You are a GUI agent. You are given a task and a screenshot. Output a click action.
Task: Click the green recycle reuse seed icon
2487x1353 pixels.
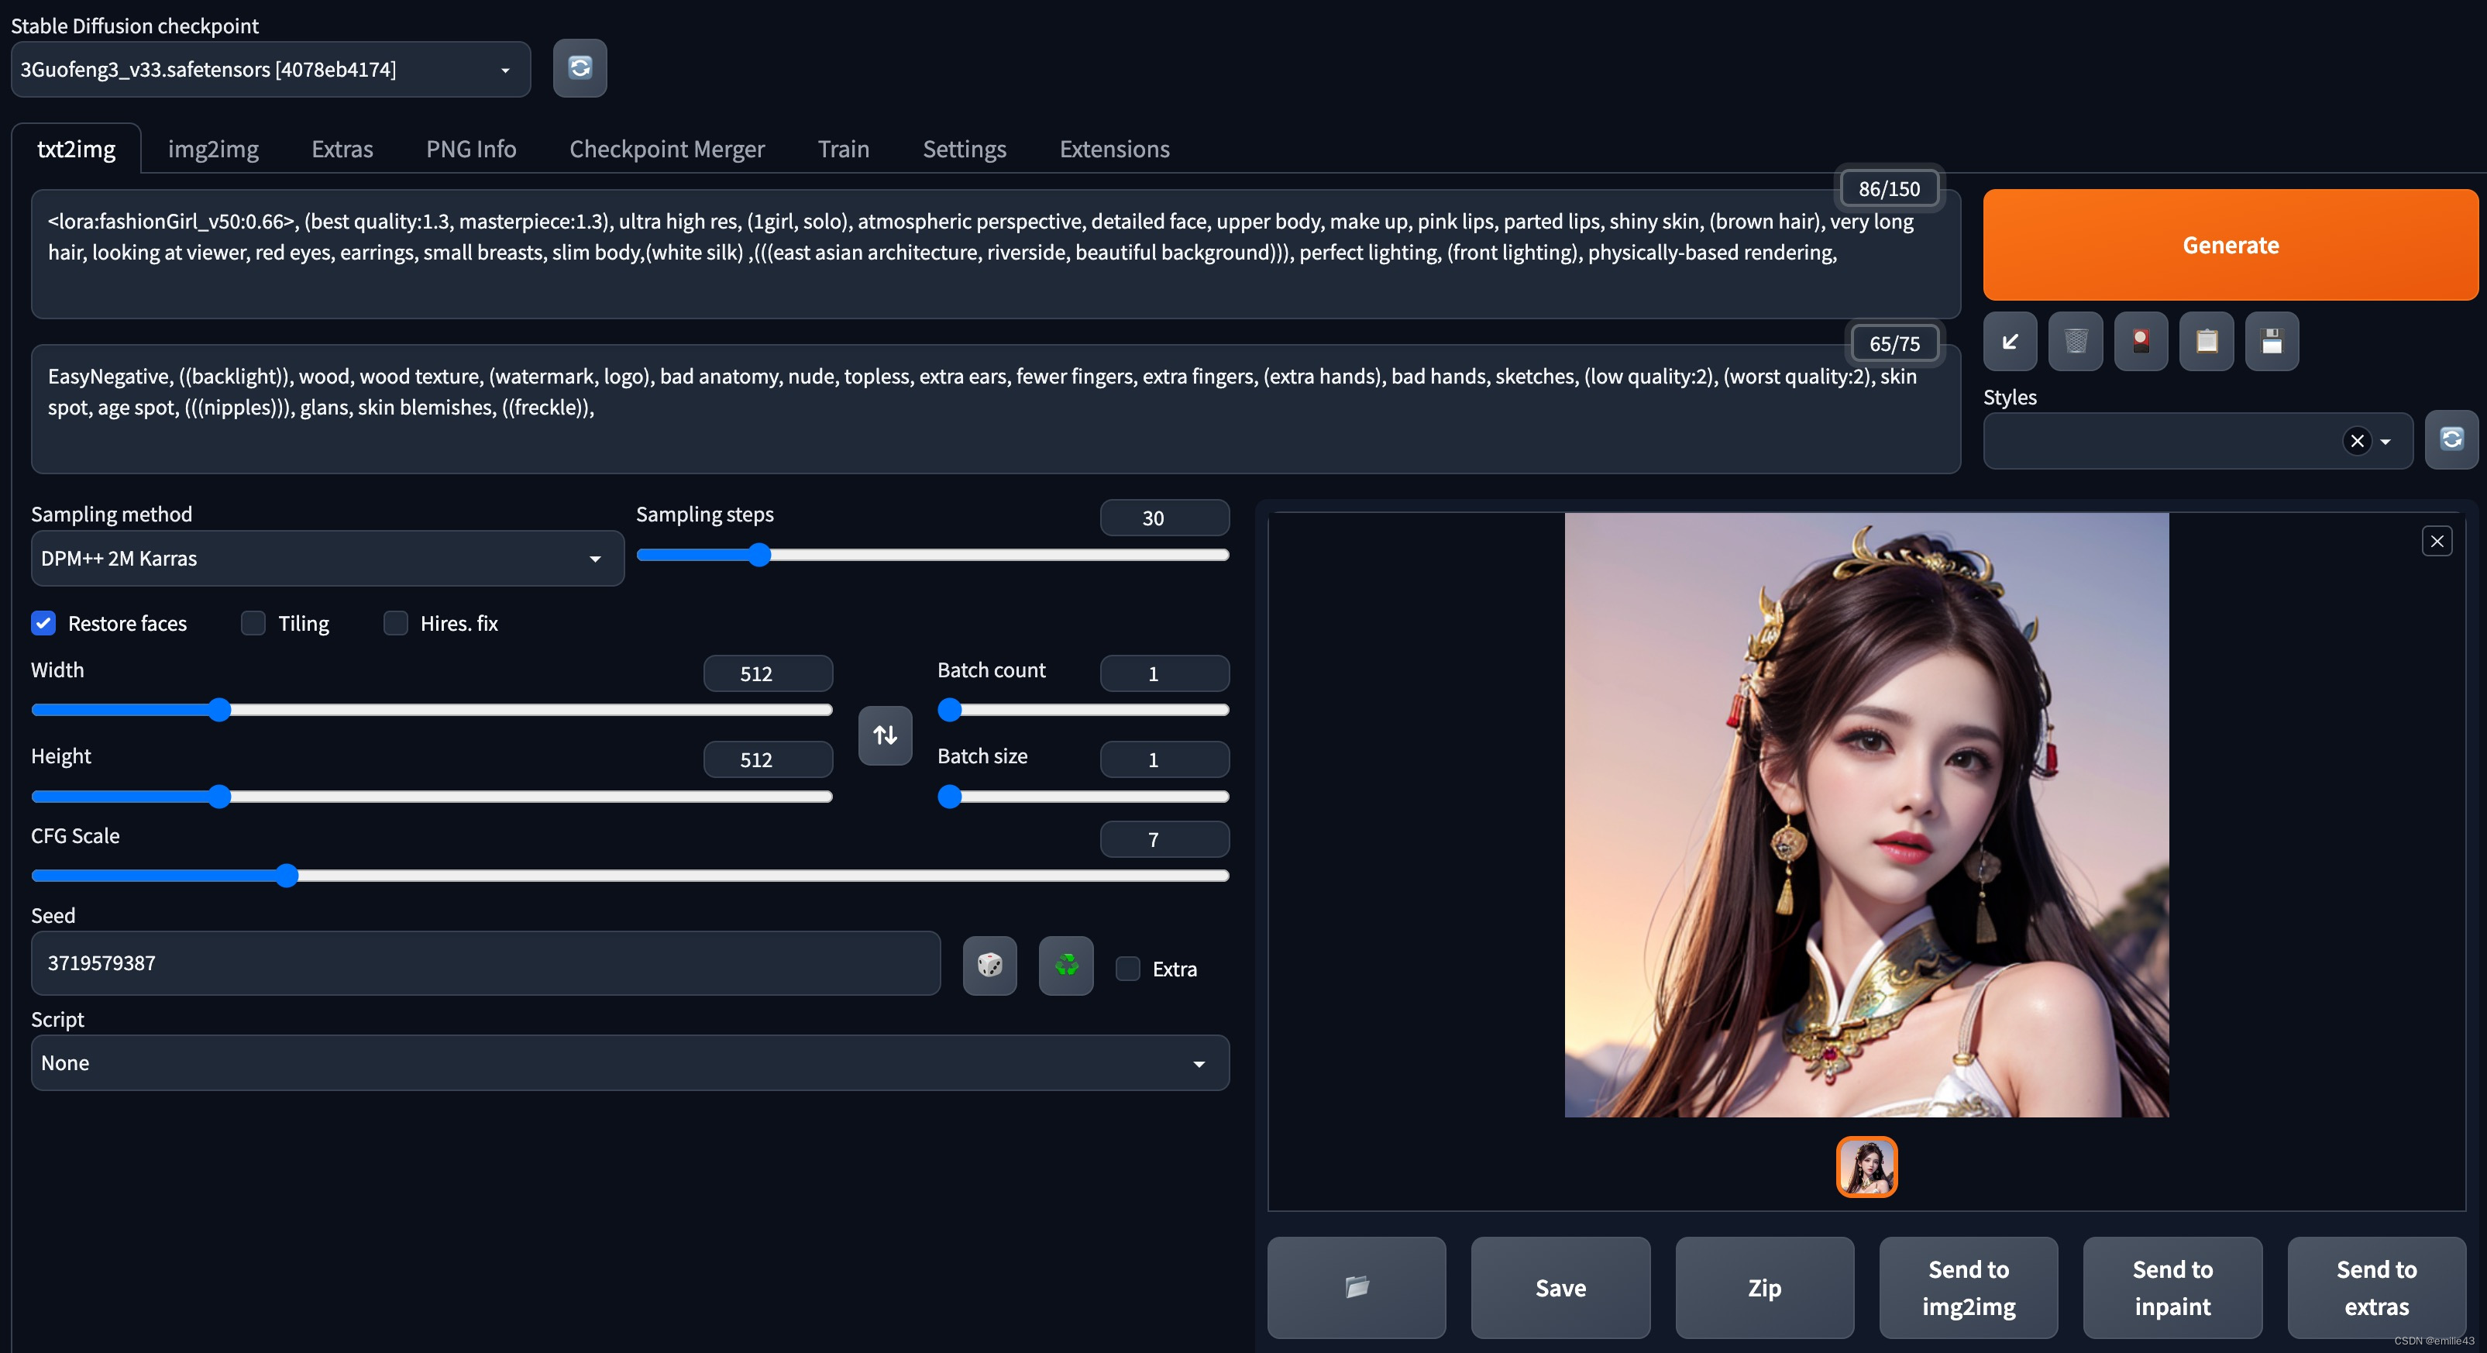[x=1066, y=965]
